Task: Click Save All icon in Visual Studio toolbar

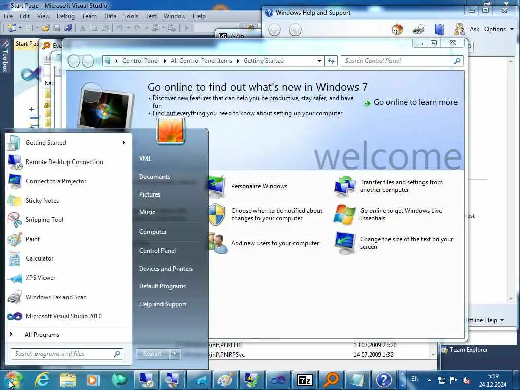Action: 69,28
